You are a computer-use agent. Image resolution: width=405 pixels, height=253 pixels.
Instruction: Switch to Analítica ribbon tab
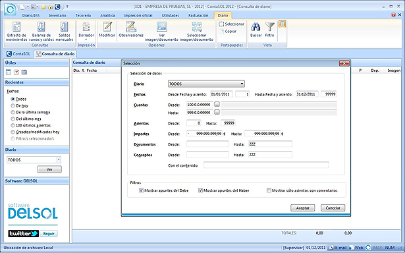point(107,16)
